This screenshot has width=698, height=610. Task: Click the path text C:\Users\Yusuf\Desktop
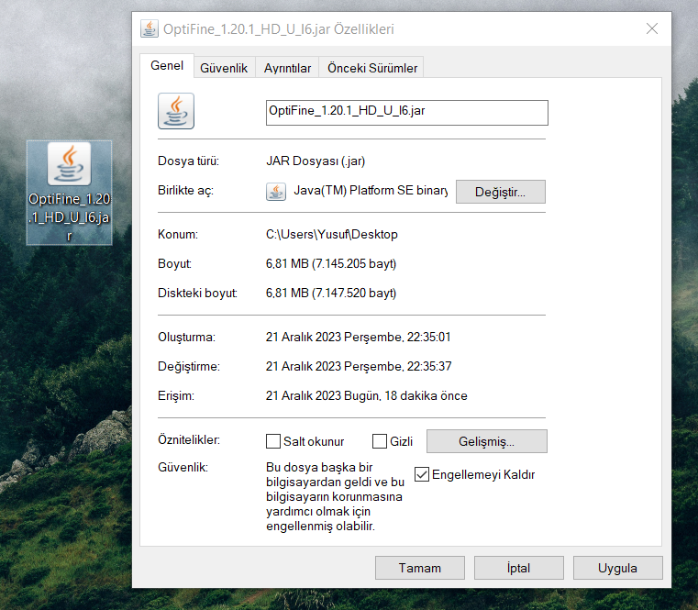(x=332, y=234)
